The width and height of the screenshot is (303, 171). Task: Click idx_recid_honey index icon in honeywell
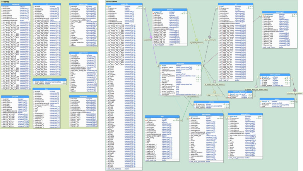263,48
